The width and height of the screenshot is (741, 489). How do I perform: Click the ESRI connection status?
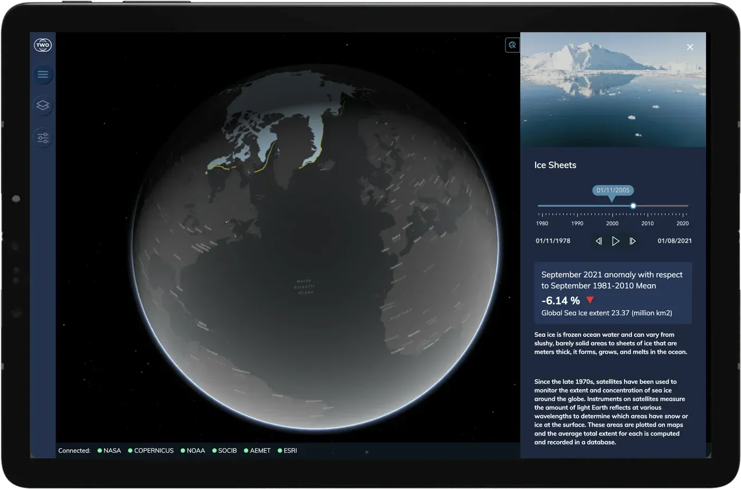[287, 450]
